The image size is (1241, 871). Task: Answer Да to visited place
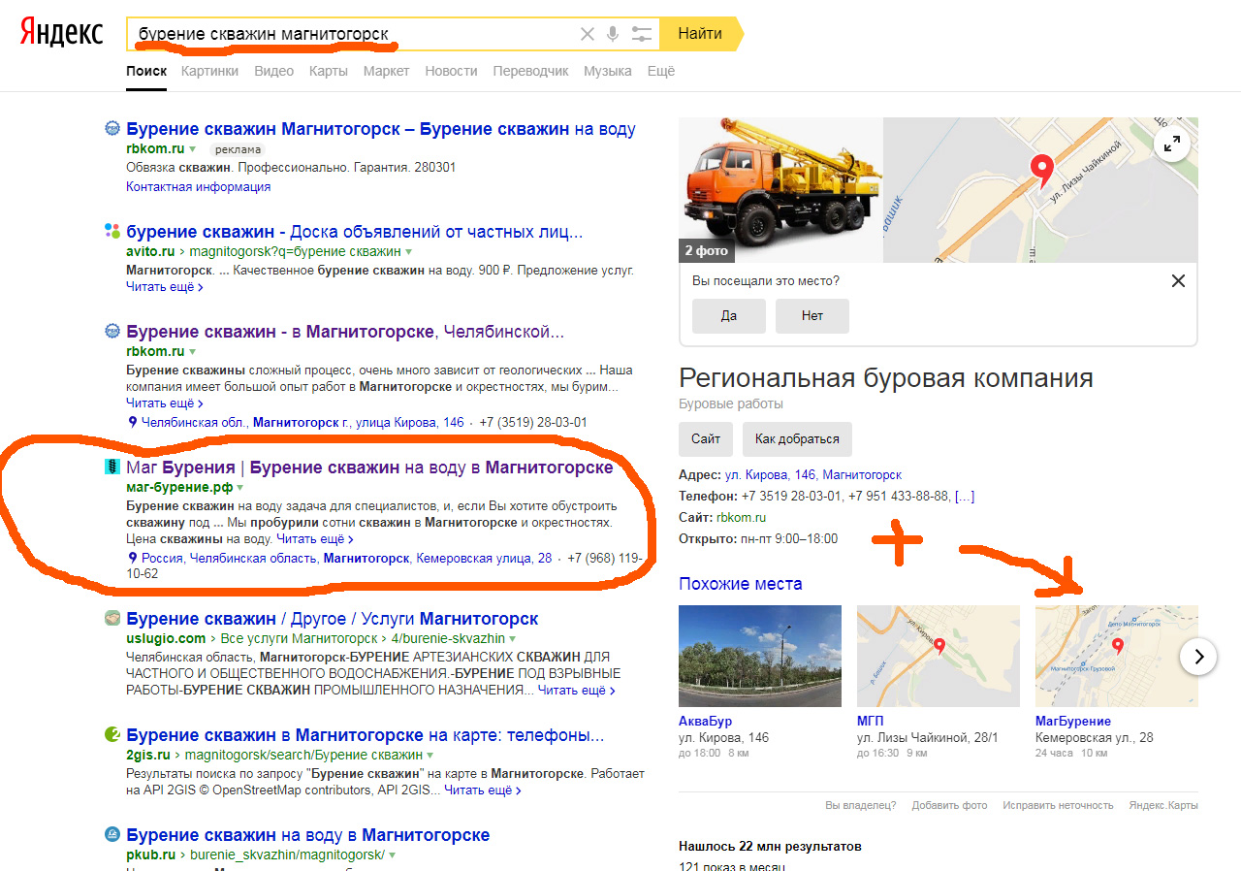tap(729, 316)
